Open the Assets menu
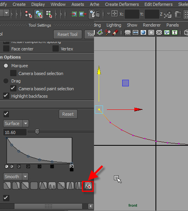188x211 pixels. point(78,4)
